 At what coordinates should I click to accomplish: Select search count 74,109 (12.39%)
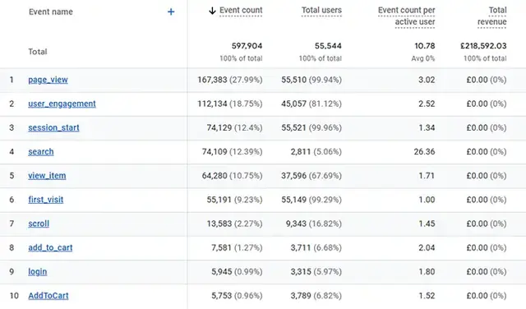coord(232,152)
